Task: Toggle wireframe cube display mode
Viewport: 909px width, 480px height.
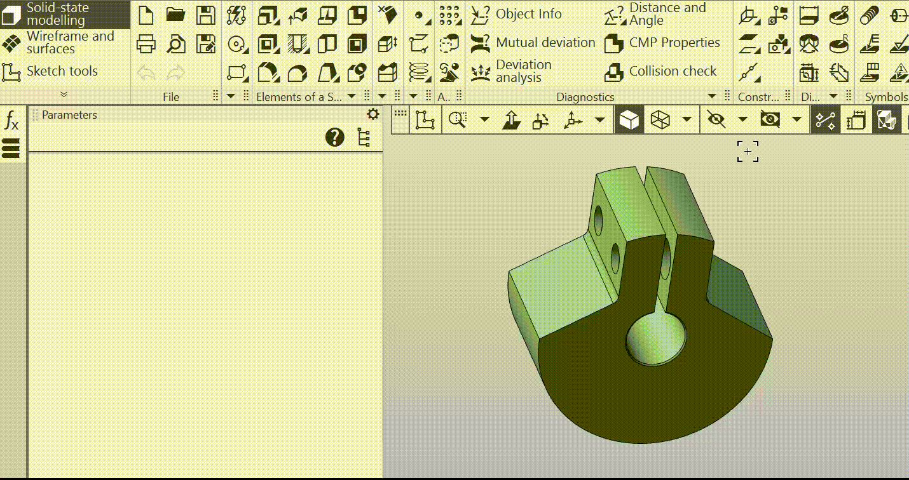Action: pyautogui.click(x=660, y=120)
